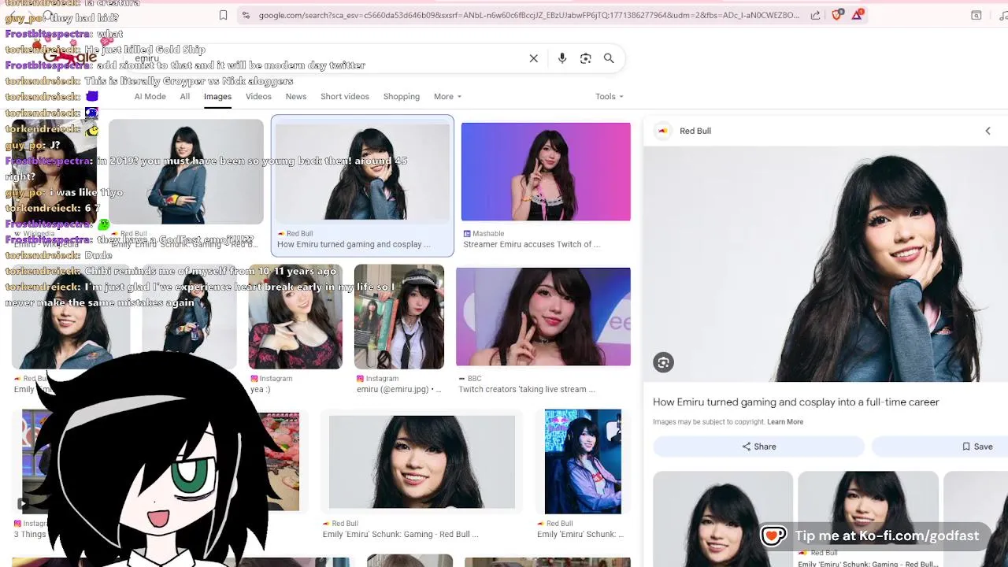Switch to the News tab
Image resolution: width=1008 pixels, height=567 pixels.
pos(296,97)
